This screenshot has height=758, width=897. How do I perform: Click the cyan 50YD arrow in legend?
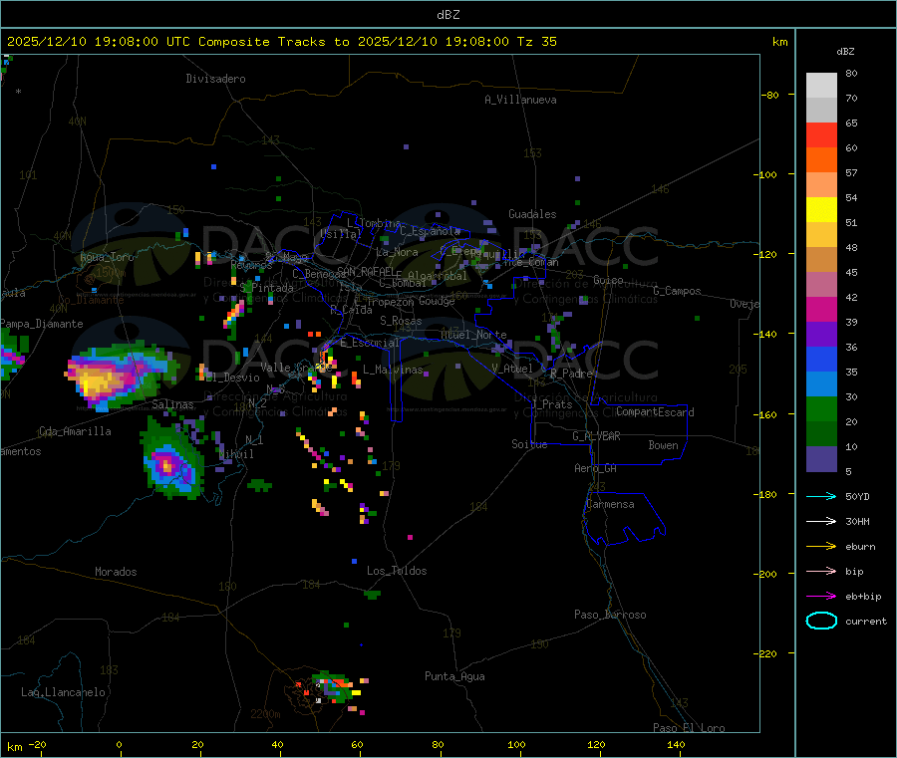coord(821,496)
